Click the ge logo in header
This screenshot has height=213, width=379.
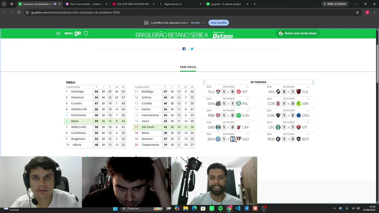pyautogui.click(x=78, y=33)
